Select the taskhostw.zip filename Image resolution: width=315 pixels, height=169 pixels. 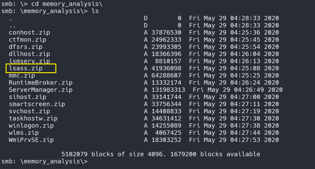33,118
